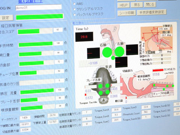Click the チューブ位置 score bar

[37, 72]
